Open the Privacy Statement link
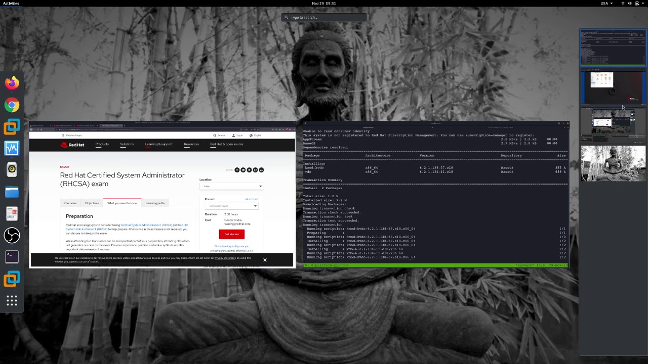 point(225,258)
